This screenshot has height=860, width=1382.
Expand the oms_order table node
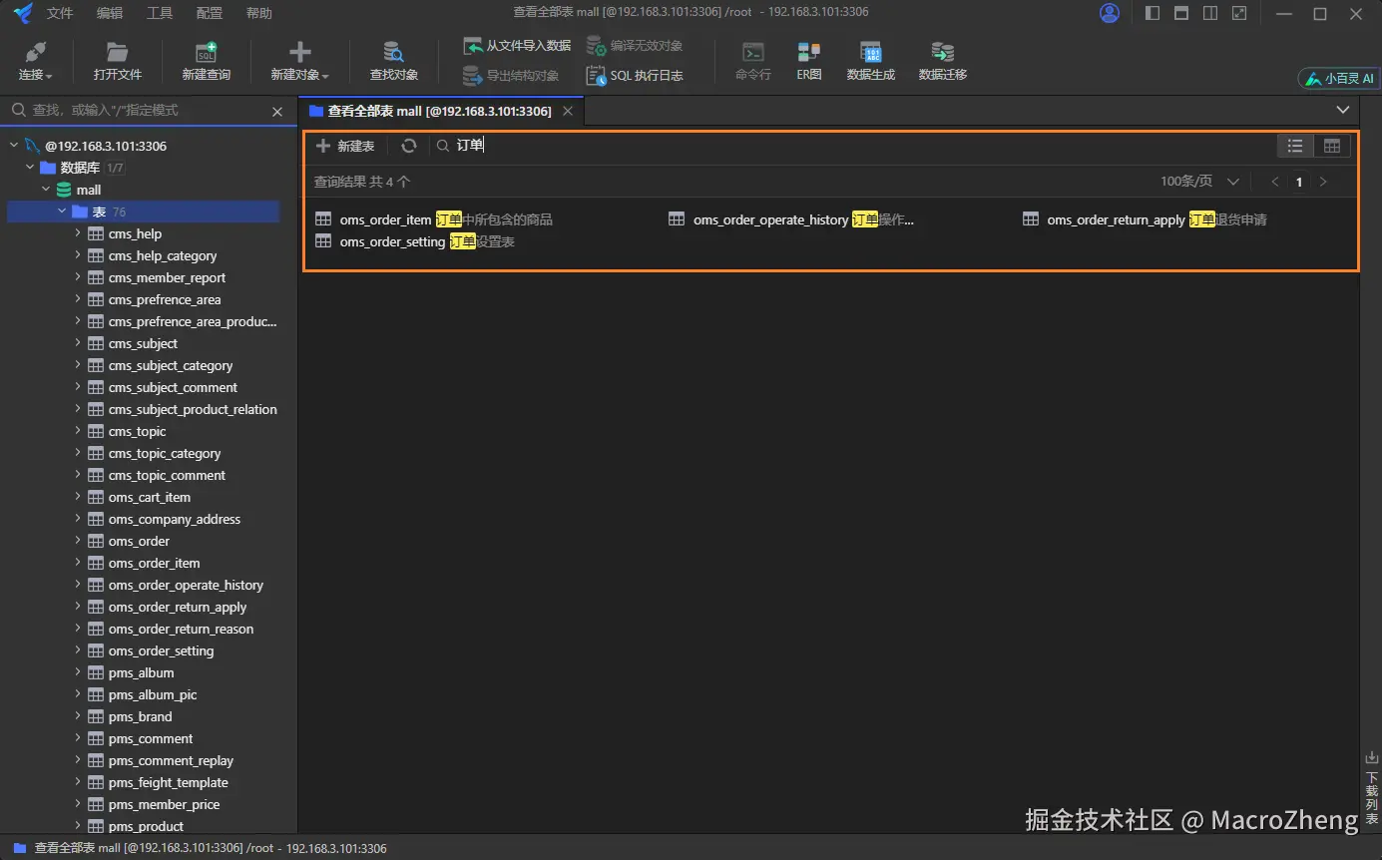[78, 541]
